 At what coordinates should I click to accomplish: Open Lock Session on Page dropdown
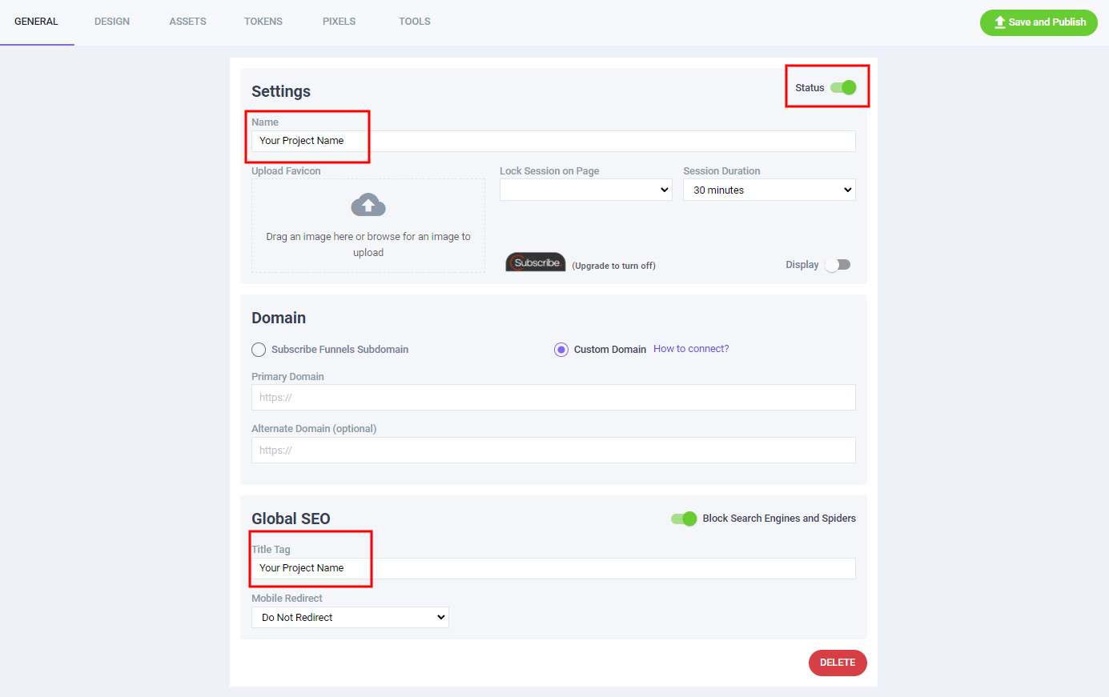point(585,190)
